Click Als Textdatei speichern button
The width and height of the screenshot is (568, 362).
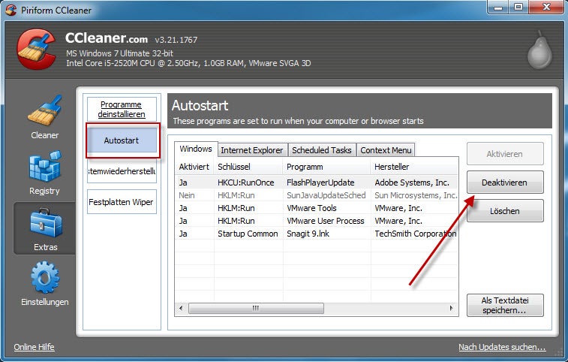(x=504, y=305)
